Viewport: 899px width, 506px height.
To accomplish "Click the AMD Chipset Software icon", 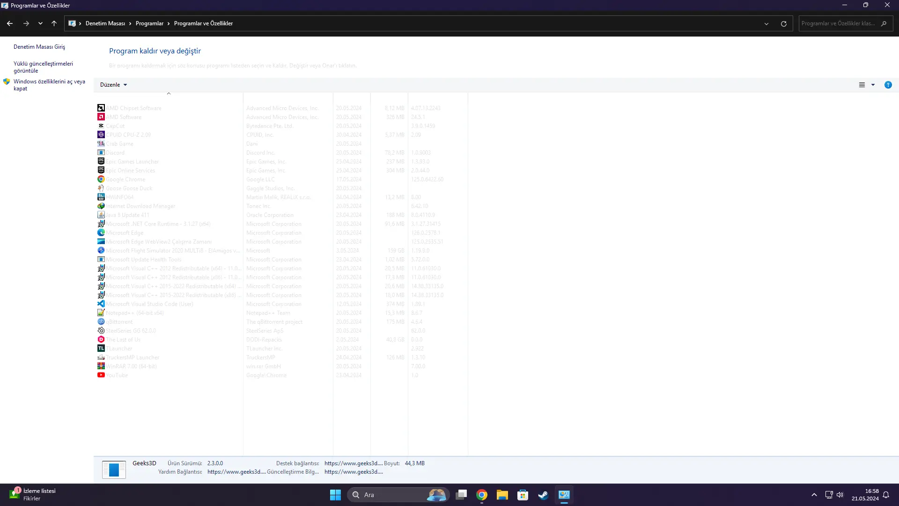I will 101,108.
